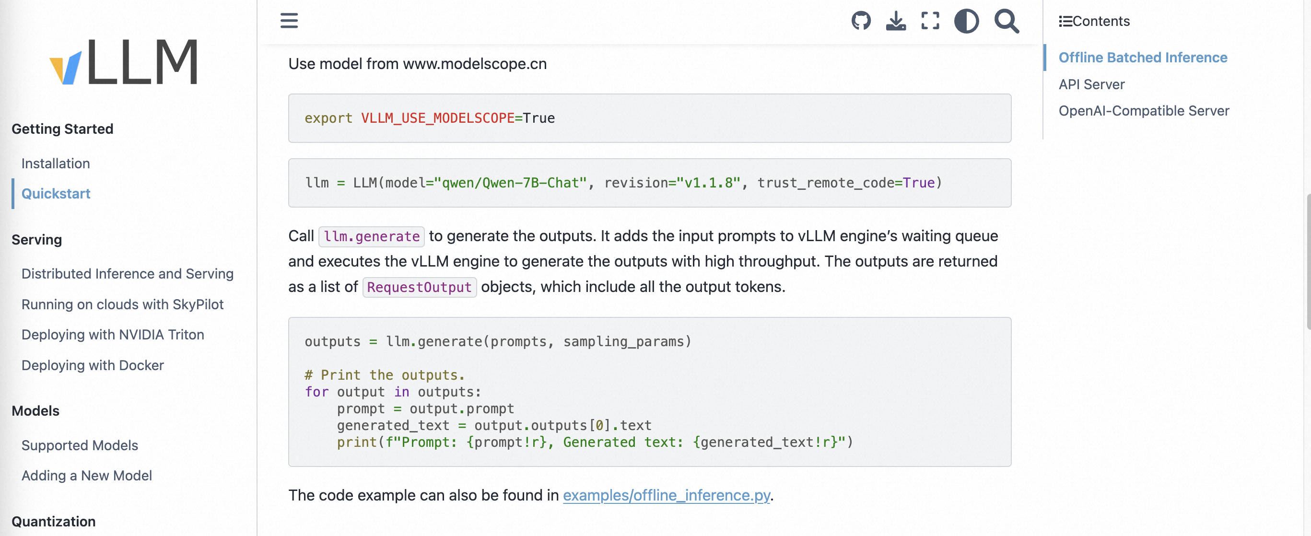Screen dimensions: 1311x536
Task: Open the Supported Models page
Action: (x=80, y=445)
